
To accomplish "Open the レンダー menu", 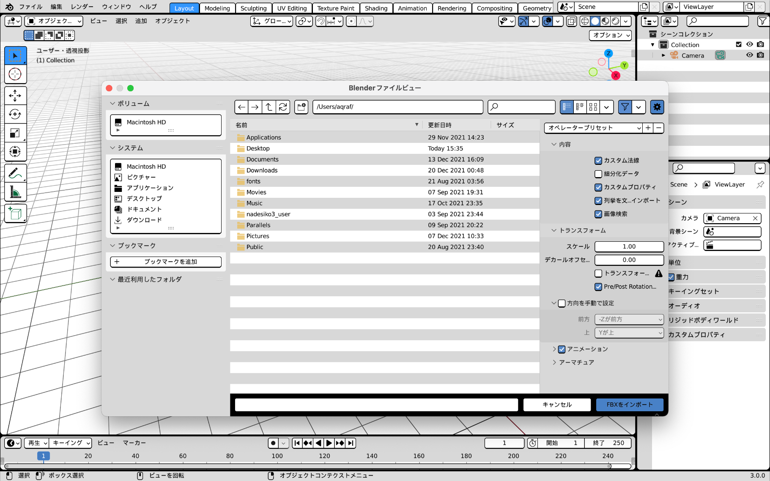I will pos(82,7).
